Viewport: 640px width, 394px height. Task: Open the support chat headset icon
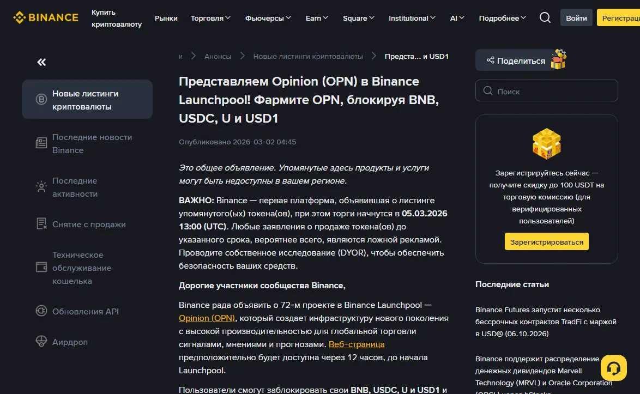pos(613,368)
